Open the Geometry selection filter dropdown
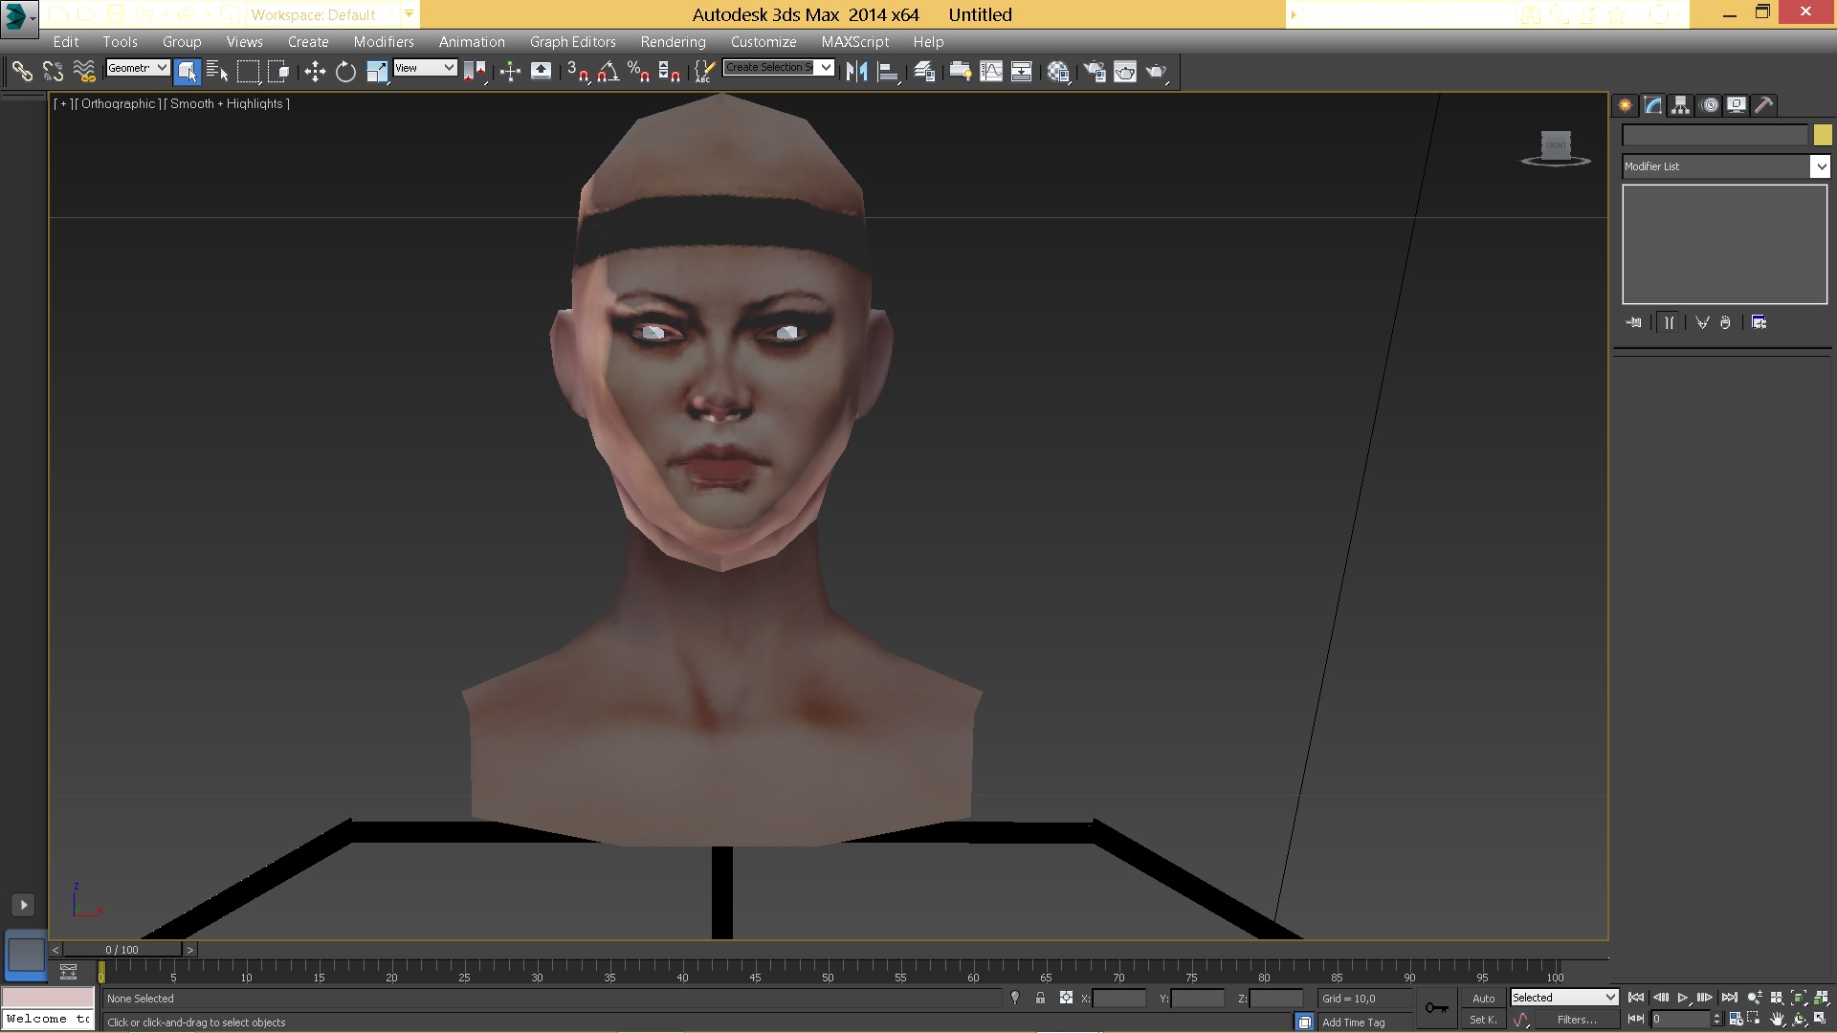 click(138, 68)
